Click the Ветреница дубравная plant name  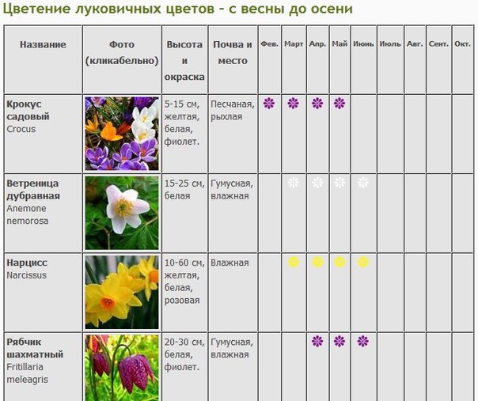33,190
